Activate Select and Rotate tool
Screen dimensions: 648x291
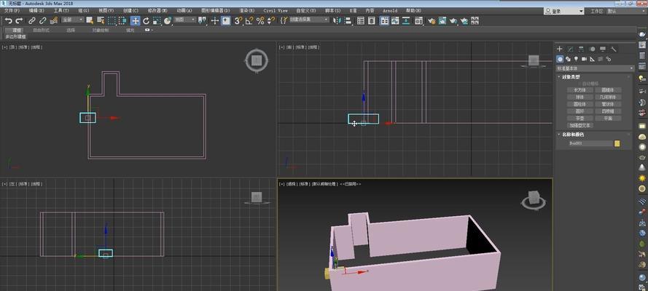click(x=146, y=20)
